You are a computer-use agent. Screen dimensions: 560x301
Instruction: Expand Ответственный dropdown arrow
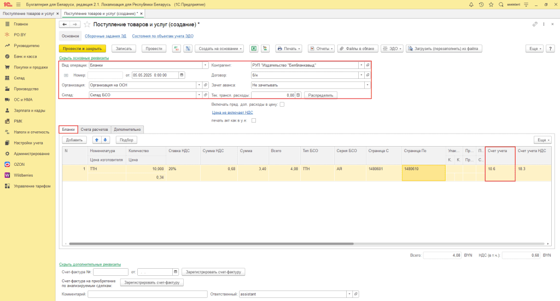coord(349,294)
